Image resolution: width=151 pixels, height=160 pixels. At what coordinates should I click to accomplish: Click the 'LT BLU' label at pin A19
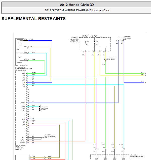(33, 106)
